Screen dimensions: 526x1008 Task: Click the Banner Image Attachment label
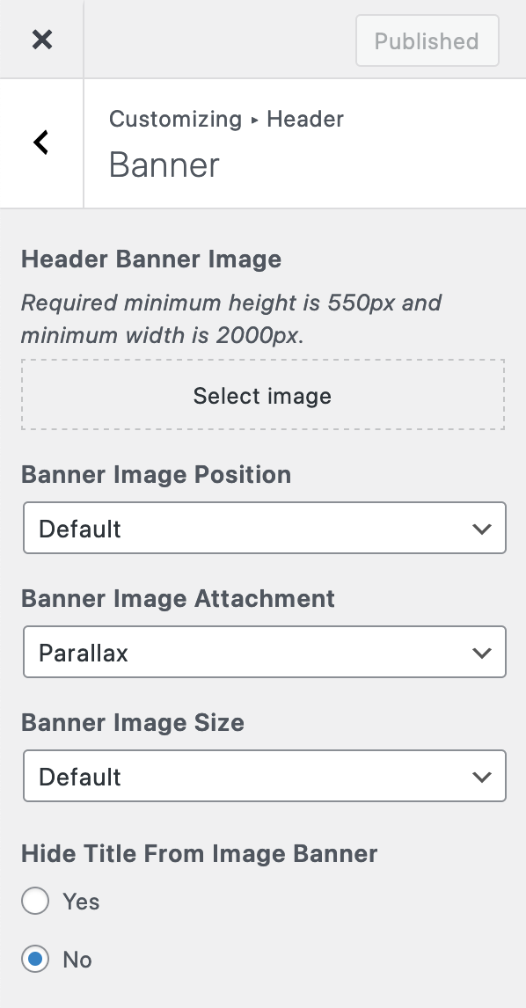(179, 598)
